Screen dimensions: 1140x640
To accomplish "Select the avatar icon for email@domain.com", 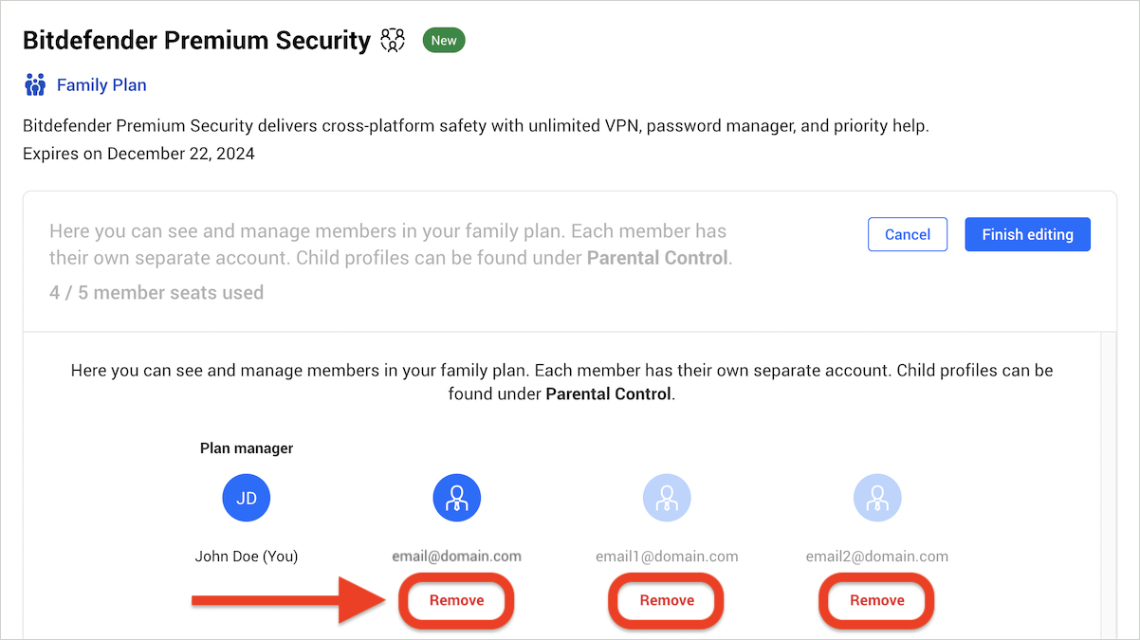I will pyautogui.click(x=457, y=497).
